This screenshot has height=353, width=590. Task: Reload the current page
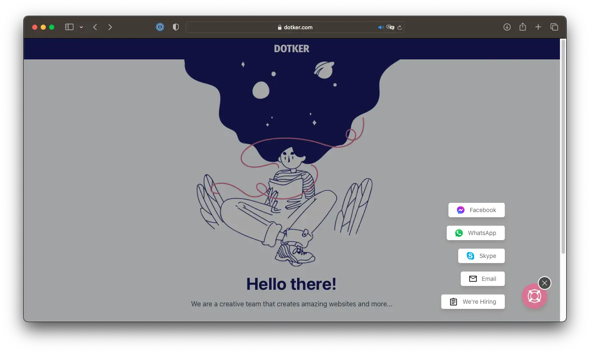click(x=399, y=28)
